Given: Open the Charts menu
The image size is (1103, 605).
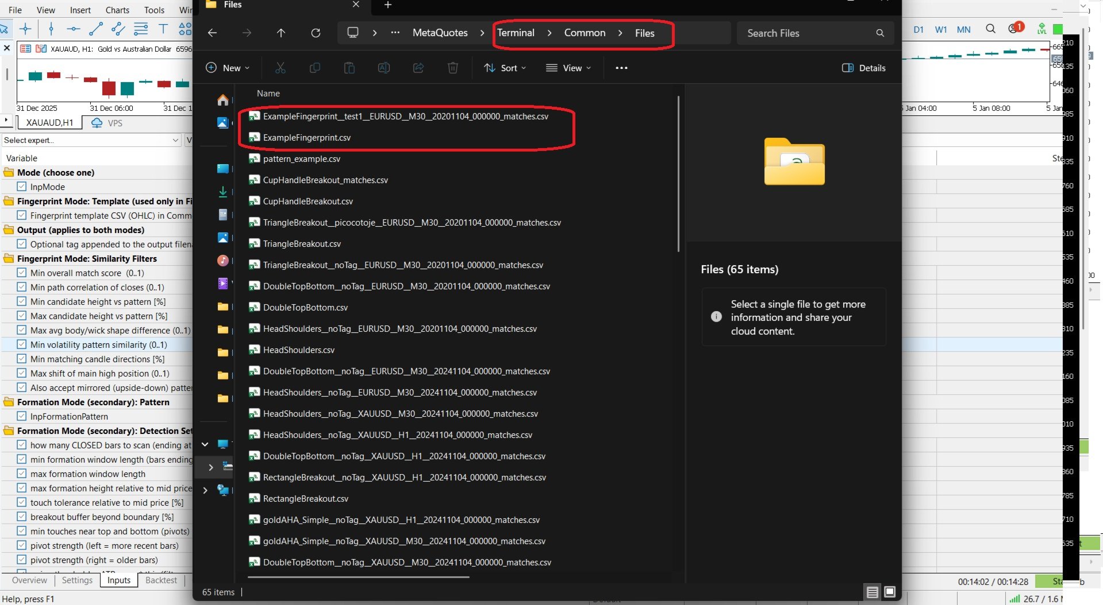Looking at the screenshot, I should 117,10.
